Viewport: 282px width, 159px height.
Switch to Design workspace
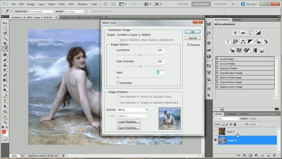183,4
